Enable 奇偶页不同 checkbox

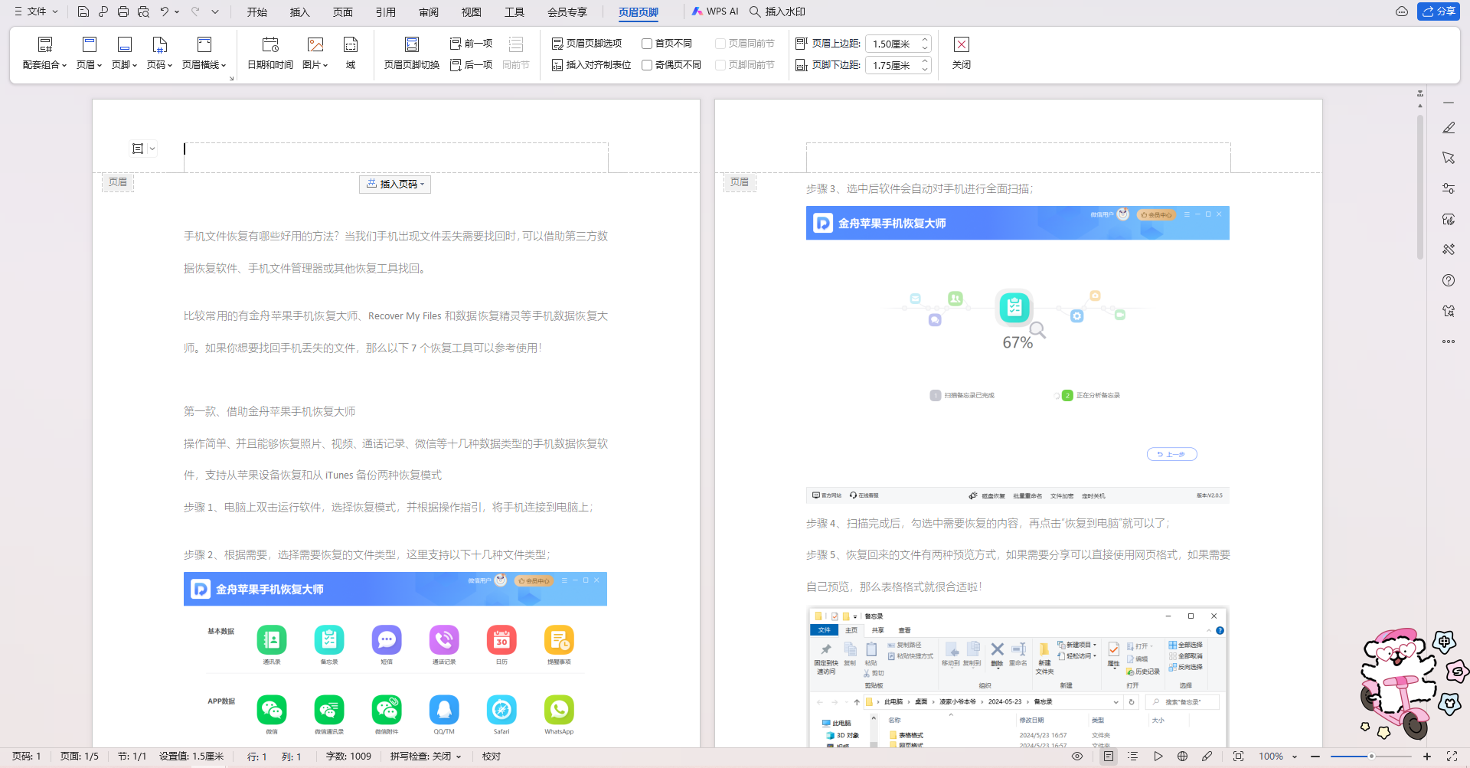click(x=647, y=65)
